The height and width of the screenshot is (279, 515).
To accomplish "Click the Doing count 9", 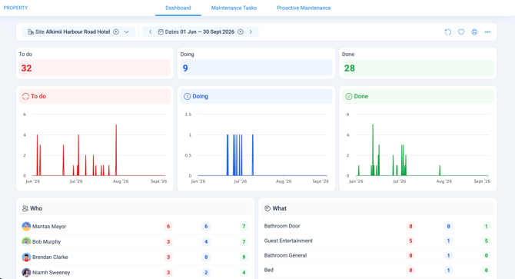I will [185, 68].
